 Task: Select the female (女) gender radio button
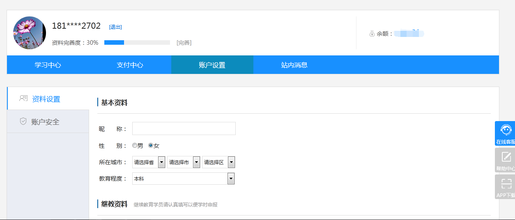[151, 145]
